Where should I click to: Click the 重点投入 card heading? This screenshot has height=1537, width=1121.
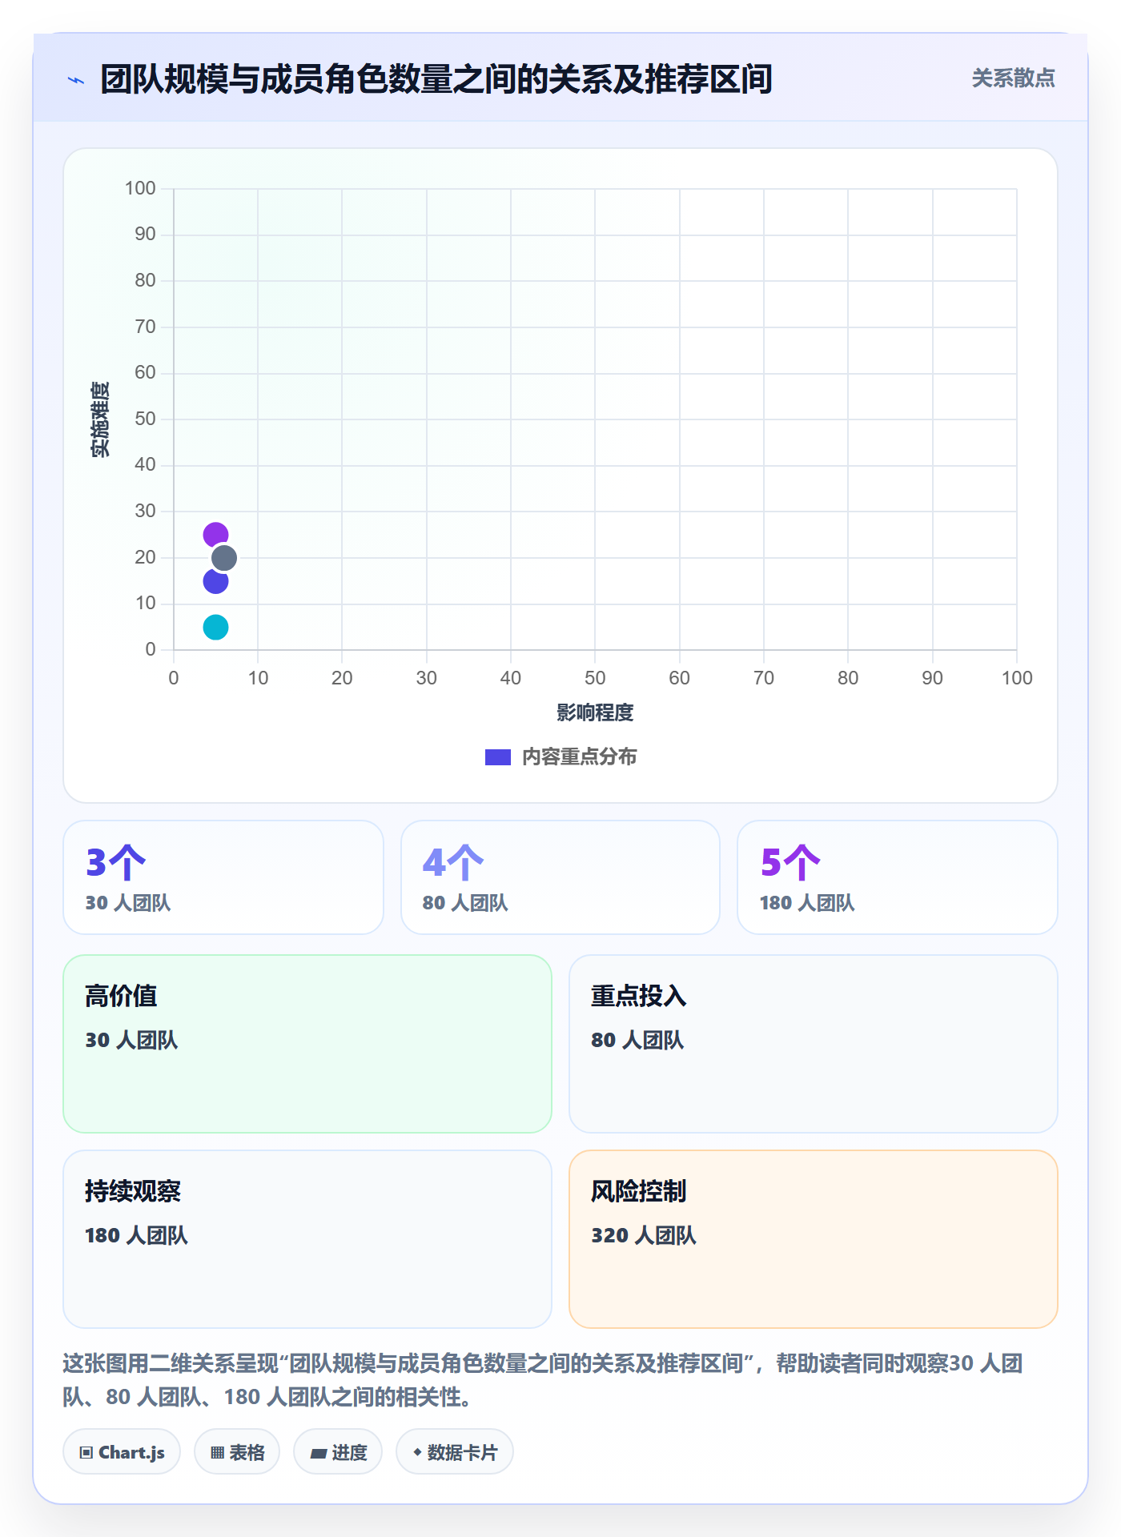pyautogui.click(x=639, y=996)
